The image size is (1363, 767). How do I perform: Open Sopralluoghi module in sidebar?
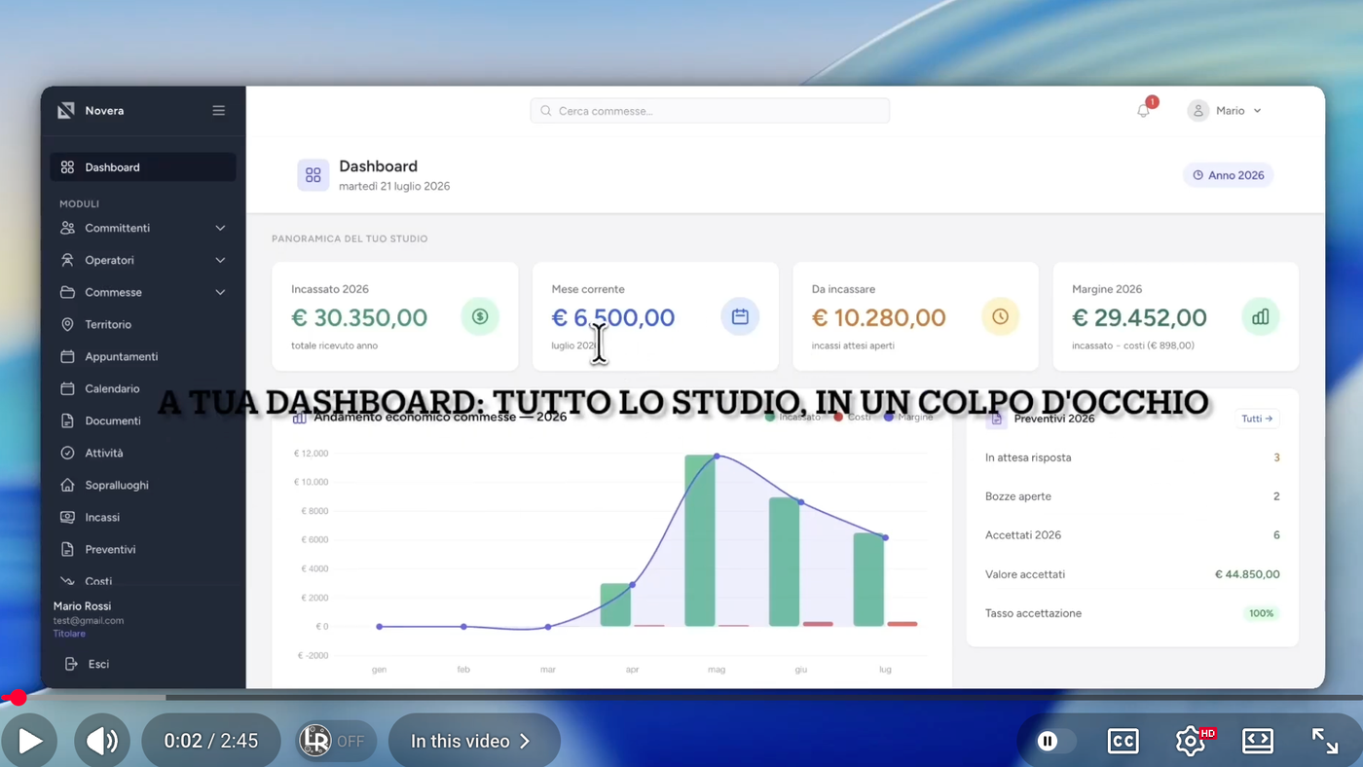coord(143,485)
